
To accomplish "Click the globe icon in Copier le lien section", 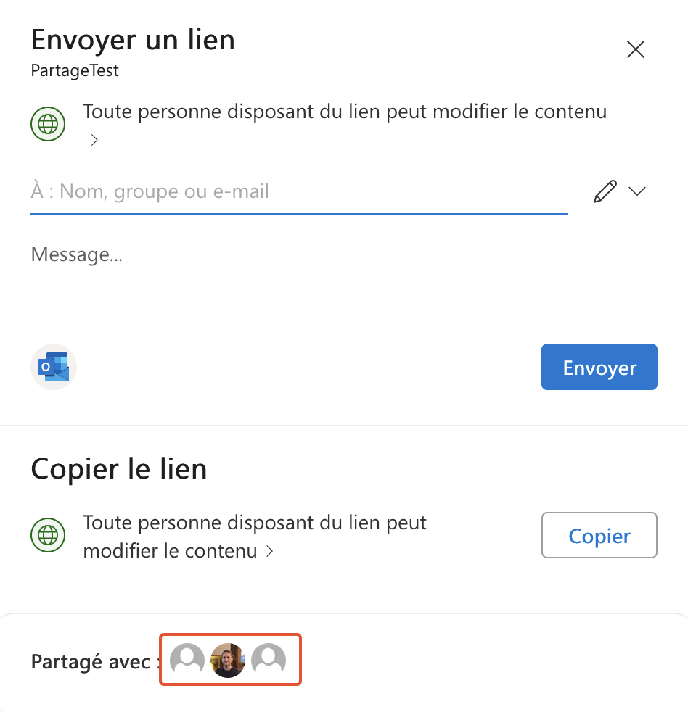I will point(48,536).
